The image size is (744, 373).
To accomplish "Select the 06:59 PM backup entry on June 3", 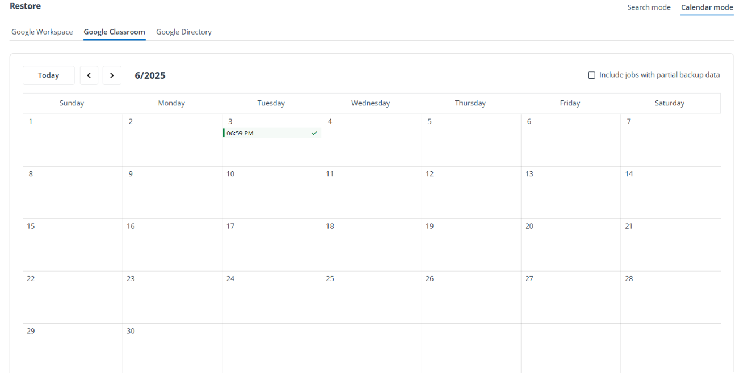I will (267, 133).
